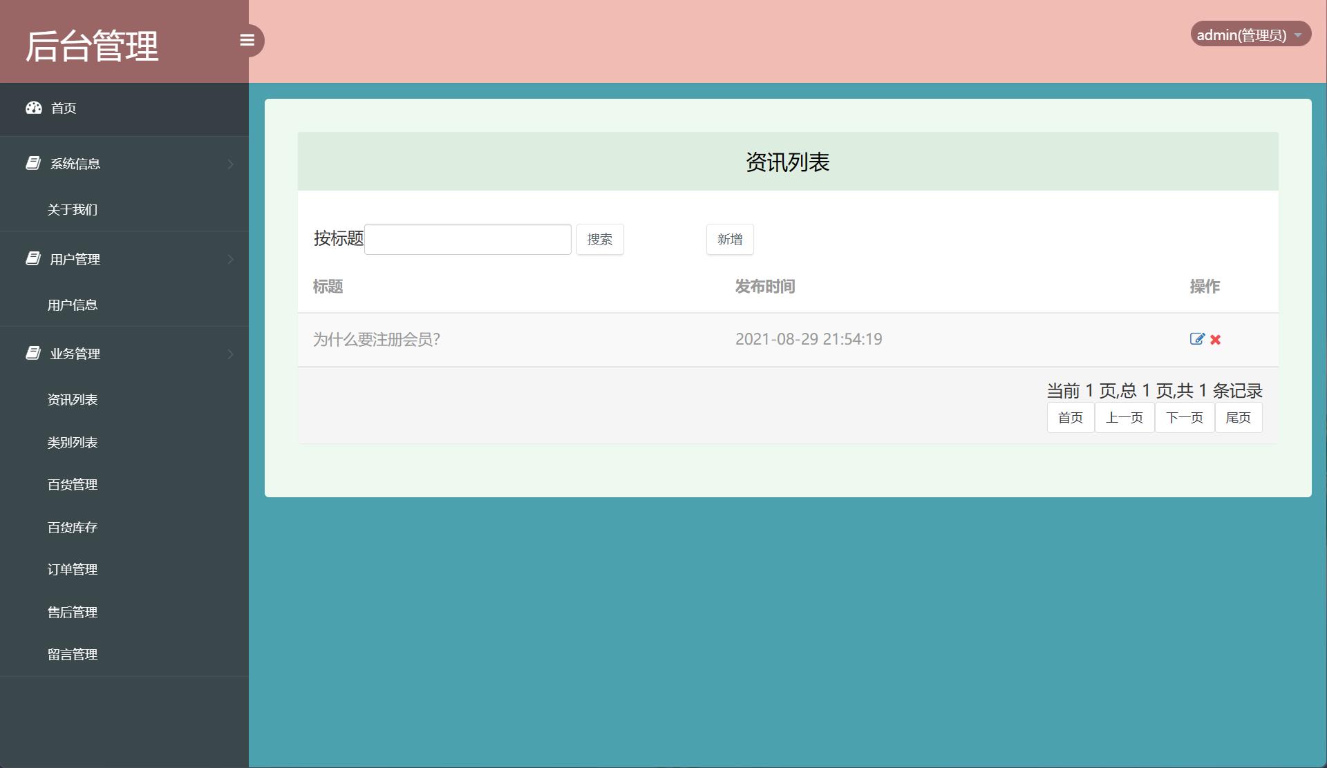
Task: Open the edit icon for 为什么要注册会员?
Action: pos(1198,339)
